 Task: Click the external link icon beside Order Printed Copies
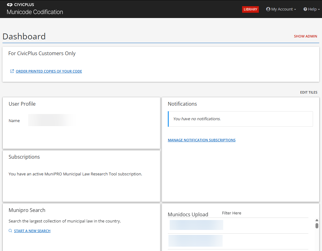[12, 71]
